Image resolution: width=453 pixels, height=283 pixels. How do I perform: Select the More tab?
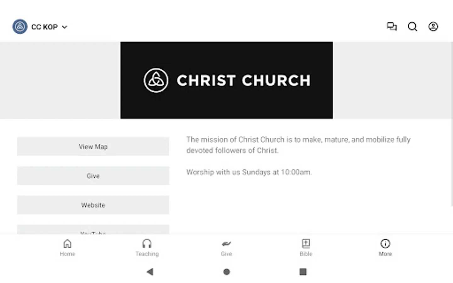(385, 247)
